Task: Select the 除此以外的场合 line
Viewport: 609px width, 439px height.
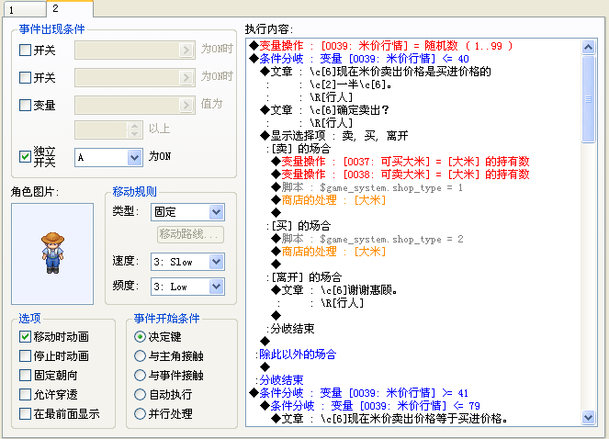Action: click(x=296, y=355)
